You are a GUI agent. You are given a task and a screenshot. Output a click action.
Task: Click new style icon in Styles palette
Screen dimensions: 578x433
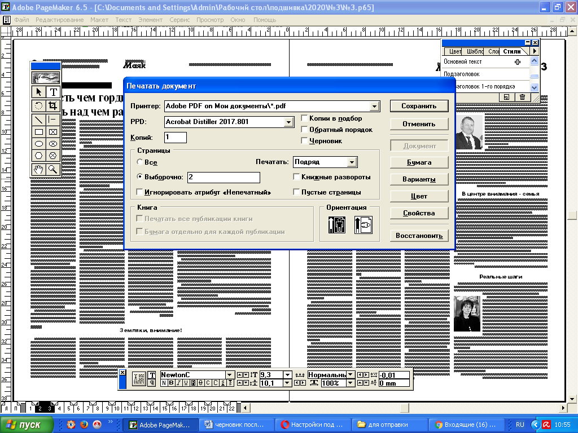[x=506, y=97]
